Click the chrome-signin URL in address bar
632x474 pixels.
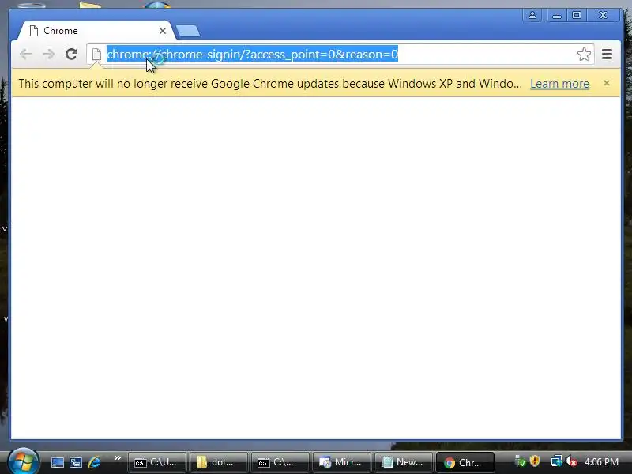pos(252,54)
